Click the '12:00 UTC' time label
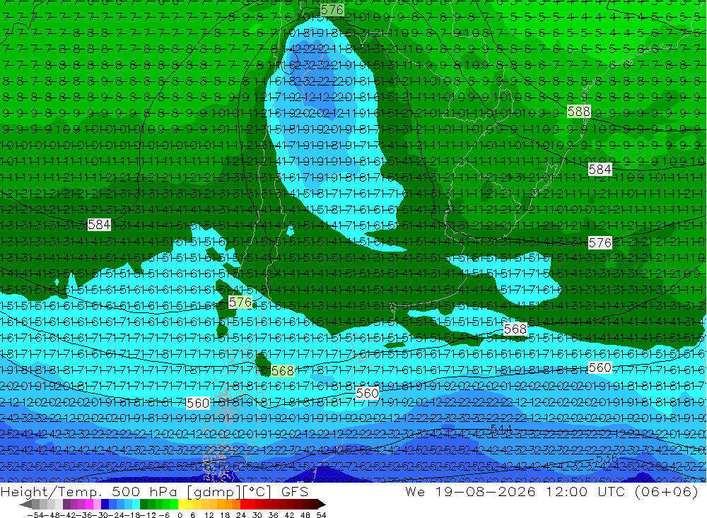The image size is (707, 518). 587,491
